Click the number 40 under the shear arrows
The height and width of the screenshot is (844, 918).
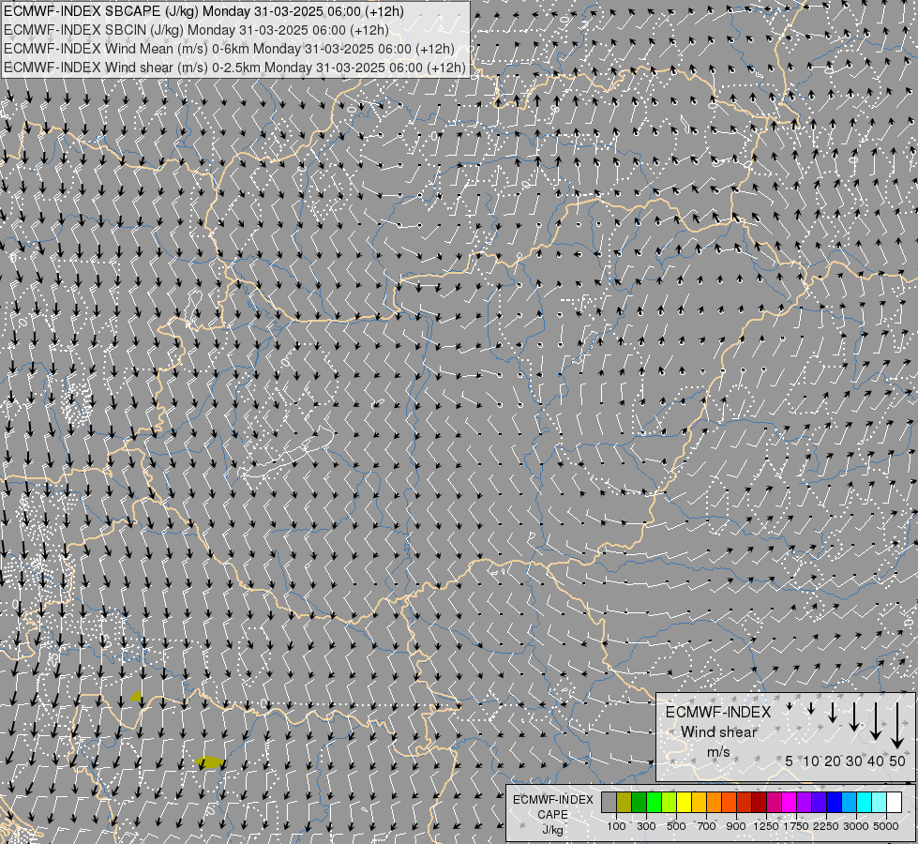pyautogui.click(x=875, y=761)
